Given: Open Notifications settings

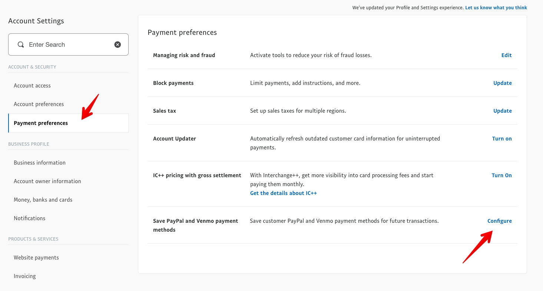Looking at the screenshot, I should pyautogui.click(x=30, y=218).
